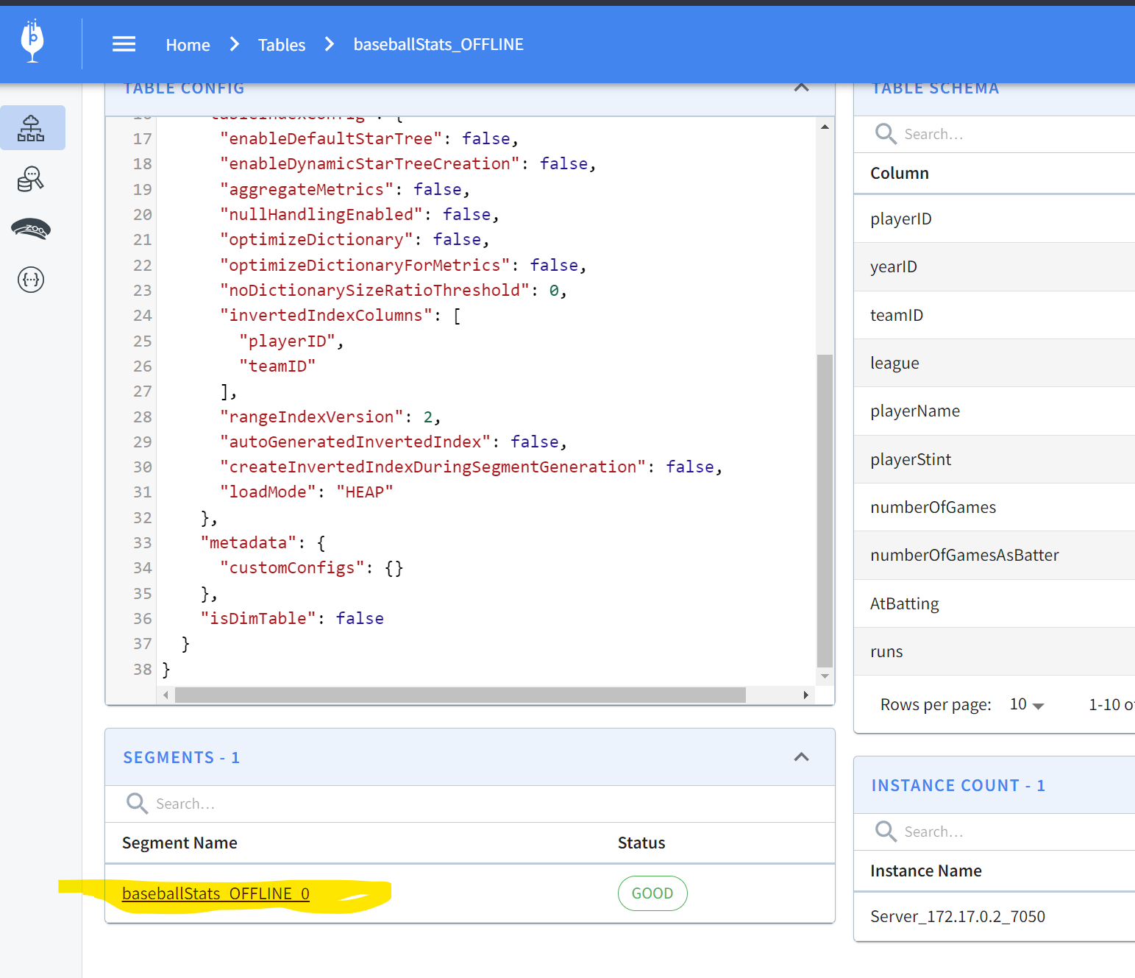Click search icon in Segments panel
The image size is (1135, 978).
tap(137, 804)
